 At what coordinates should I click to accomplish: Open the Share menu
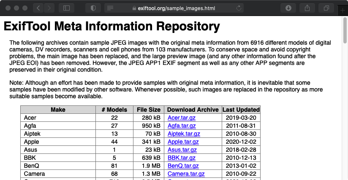307,8
